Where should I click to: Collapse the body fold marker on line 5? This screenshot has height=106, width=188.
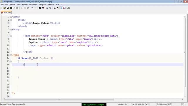(x=11, y=29)
